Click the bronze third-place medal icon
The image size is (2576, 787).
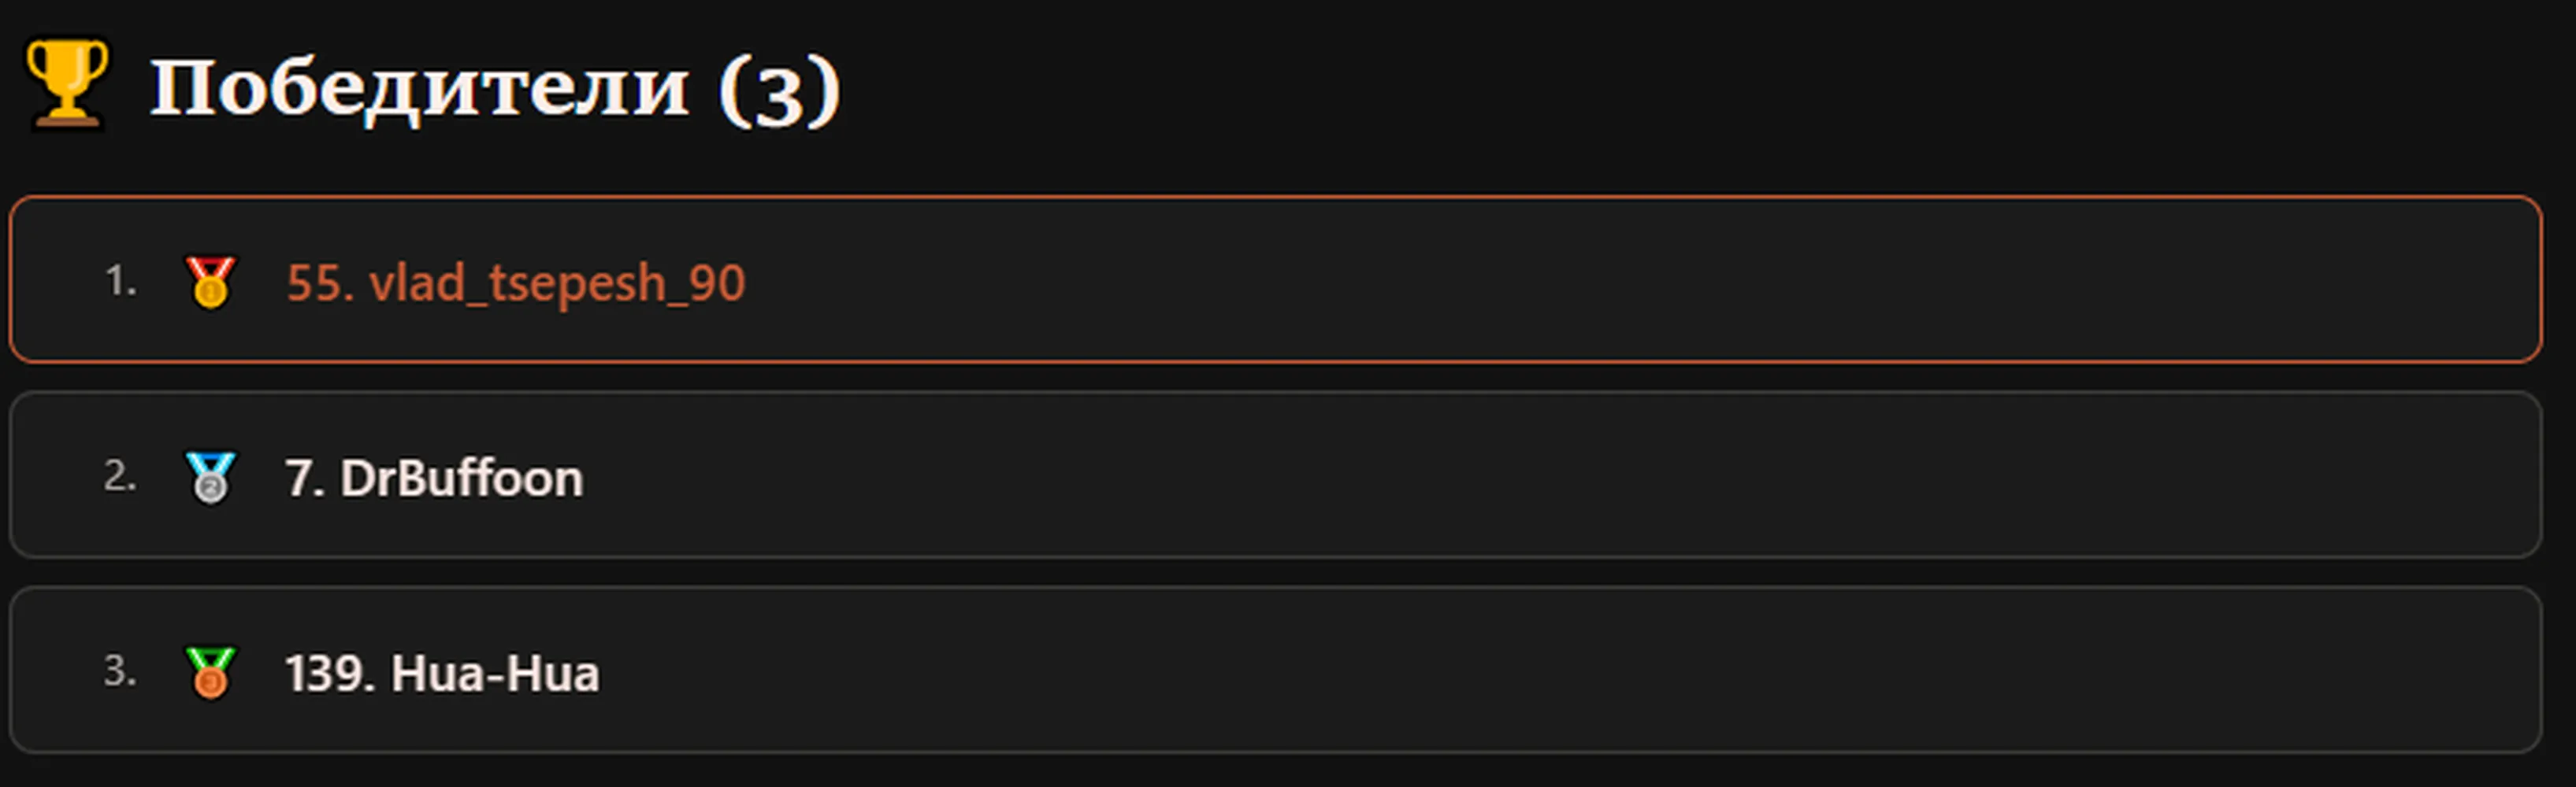(x=210, y=672)
